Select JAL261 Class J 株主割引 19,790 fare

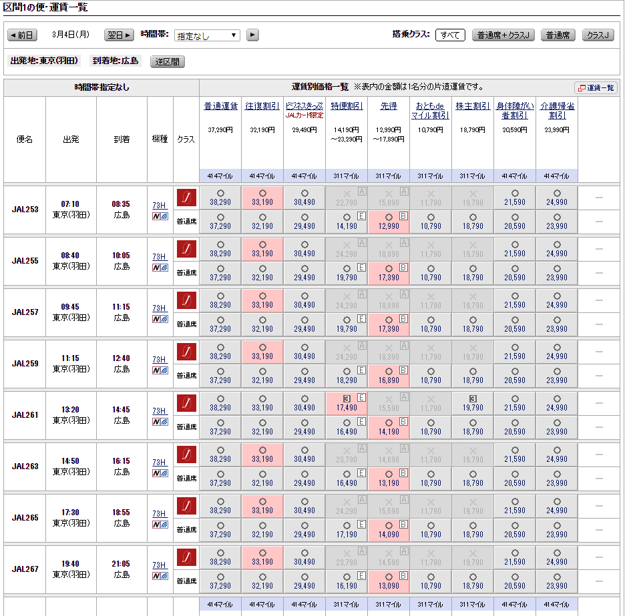tap(473, 403)
